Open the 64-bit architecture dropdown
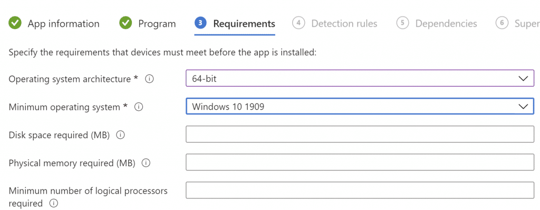Screen dimensions: 540x210 [360, 79]
